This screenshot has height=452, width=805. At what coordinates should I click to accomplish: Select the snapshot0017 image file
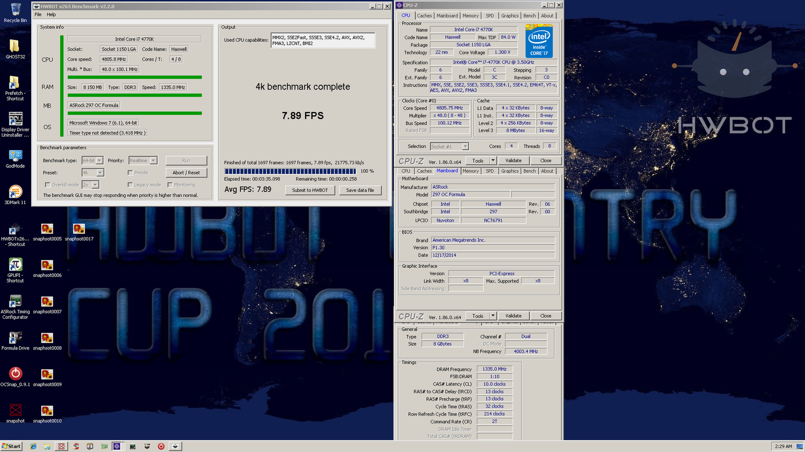pos(79,232)
